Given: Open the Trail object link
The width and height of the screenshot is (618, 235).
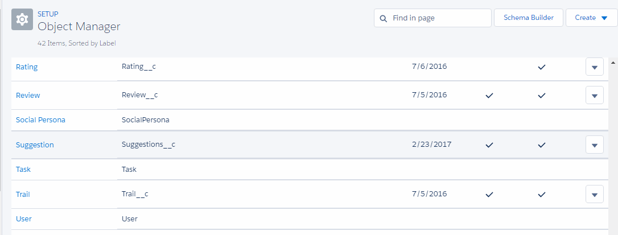Looking at the screenshot, I should point(23,194).
